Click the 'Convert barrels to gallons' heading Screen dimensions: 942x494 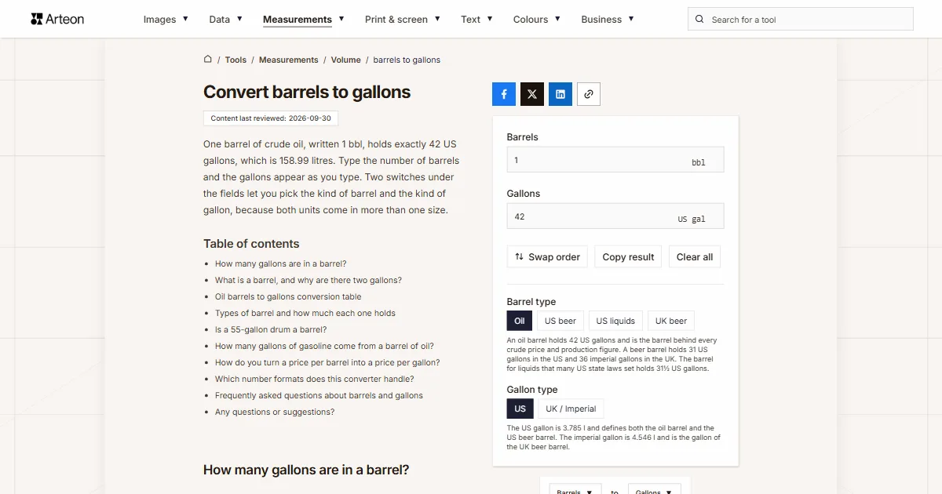[x=307, y=92]
